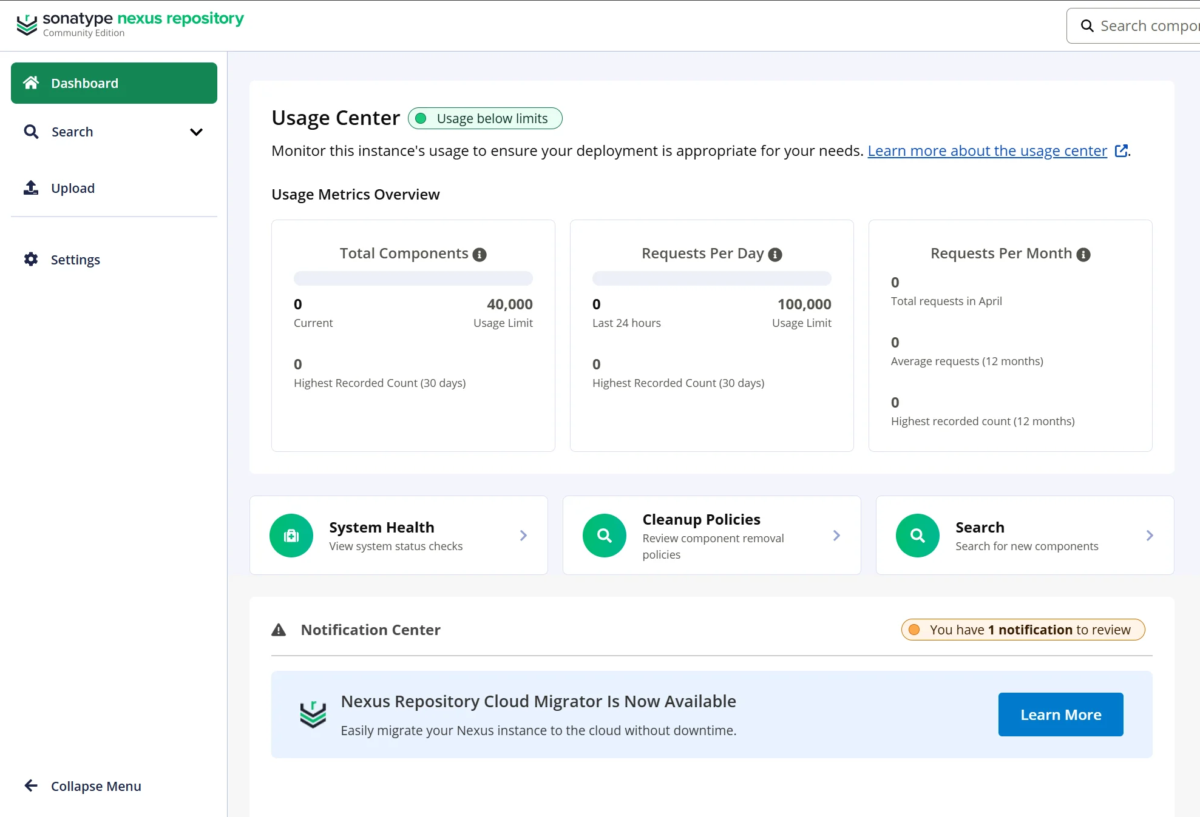Click "Highest recorded count (12 months)" label
The width and height of the screenshot is (1200, 817).
click(983, 421)
